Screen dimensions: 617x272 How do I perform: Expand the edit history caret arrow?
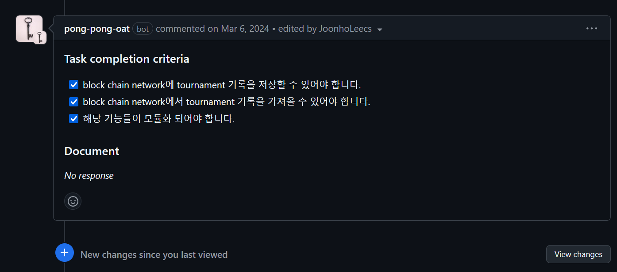(x=379, y=30)
